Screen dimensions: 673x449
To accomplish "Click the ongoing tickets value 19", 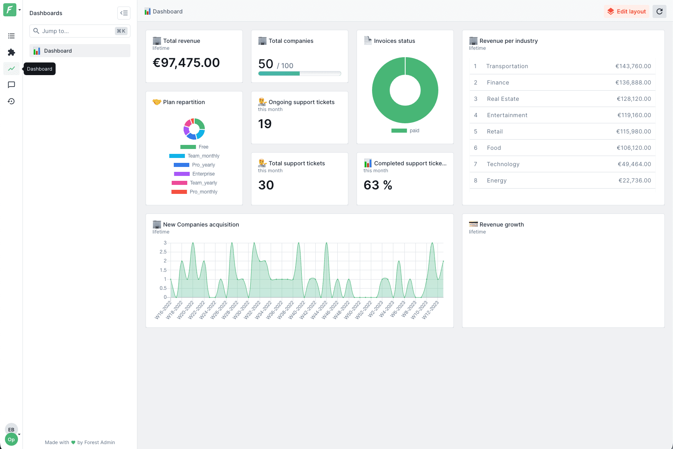I will pyautogui.click(x=265, y=124).
